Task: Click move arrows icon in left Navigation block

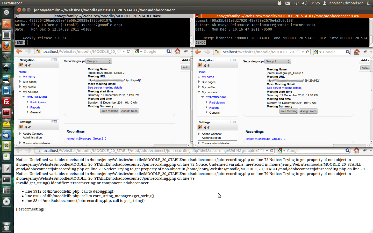Action: tap(30, 65)
